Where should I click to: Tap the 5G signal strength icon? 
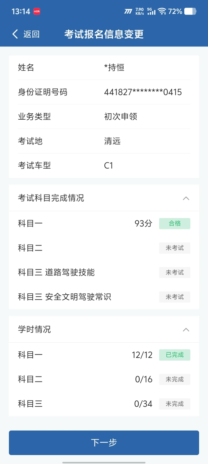[151, 12]
